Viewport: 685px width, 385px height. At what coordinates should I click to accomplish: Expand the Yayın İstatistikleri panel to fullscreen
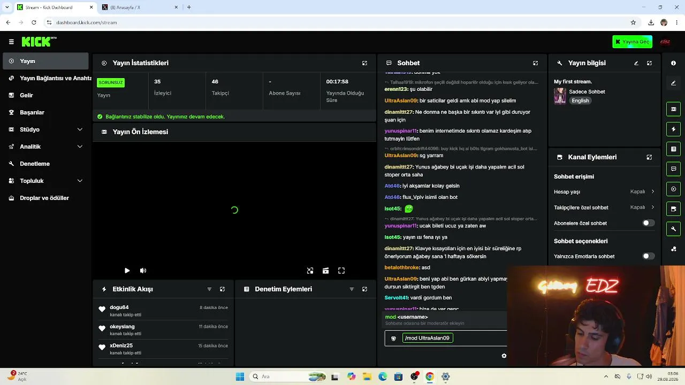[x=364, y=63]
